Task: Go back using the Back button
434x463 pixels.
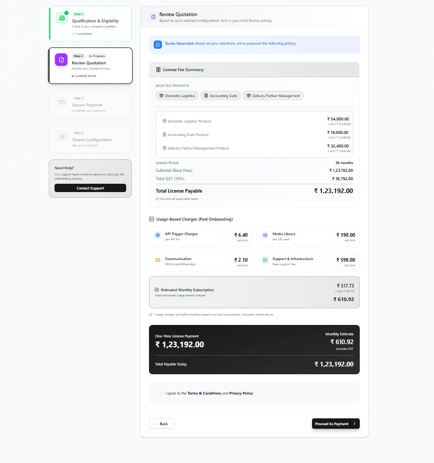Action: 161,424
